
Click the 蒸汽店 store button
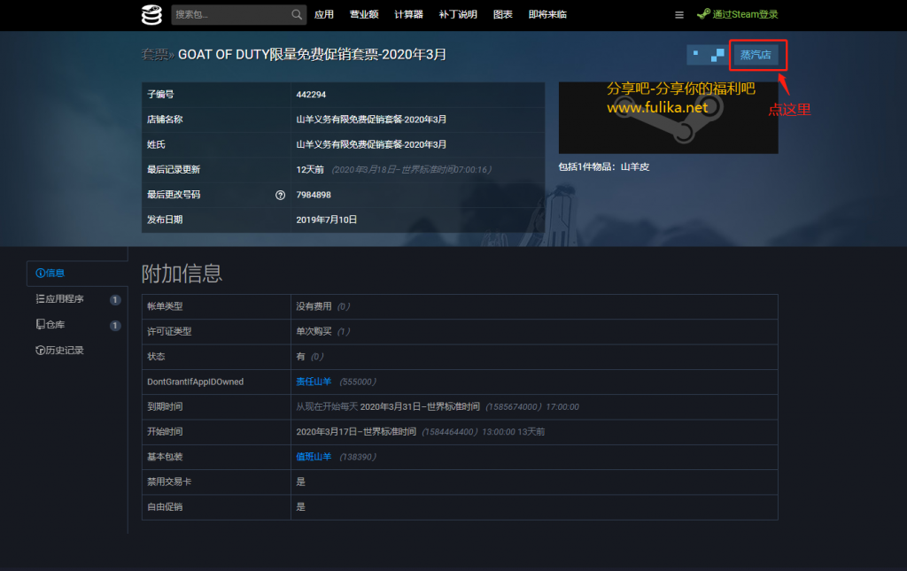tap(756, 55)
